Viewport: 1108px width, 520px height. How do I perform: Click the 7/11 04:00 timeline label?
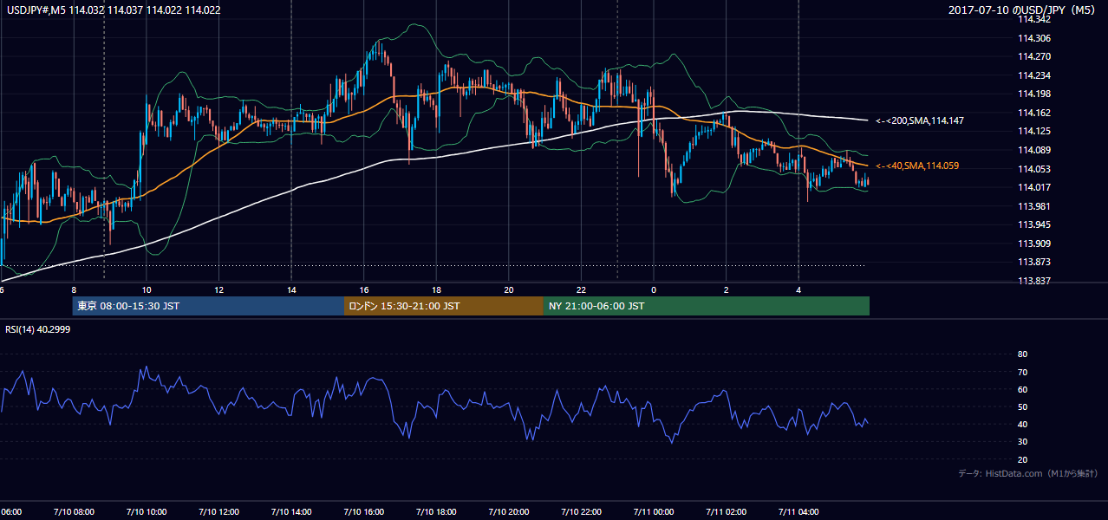[798, 512]
